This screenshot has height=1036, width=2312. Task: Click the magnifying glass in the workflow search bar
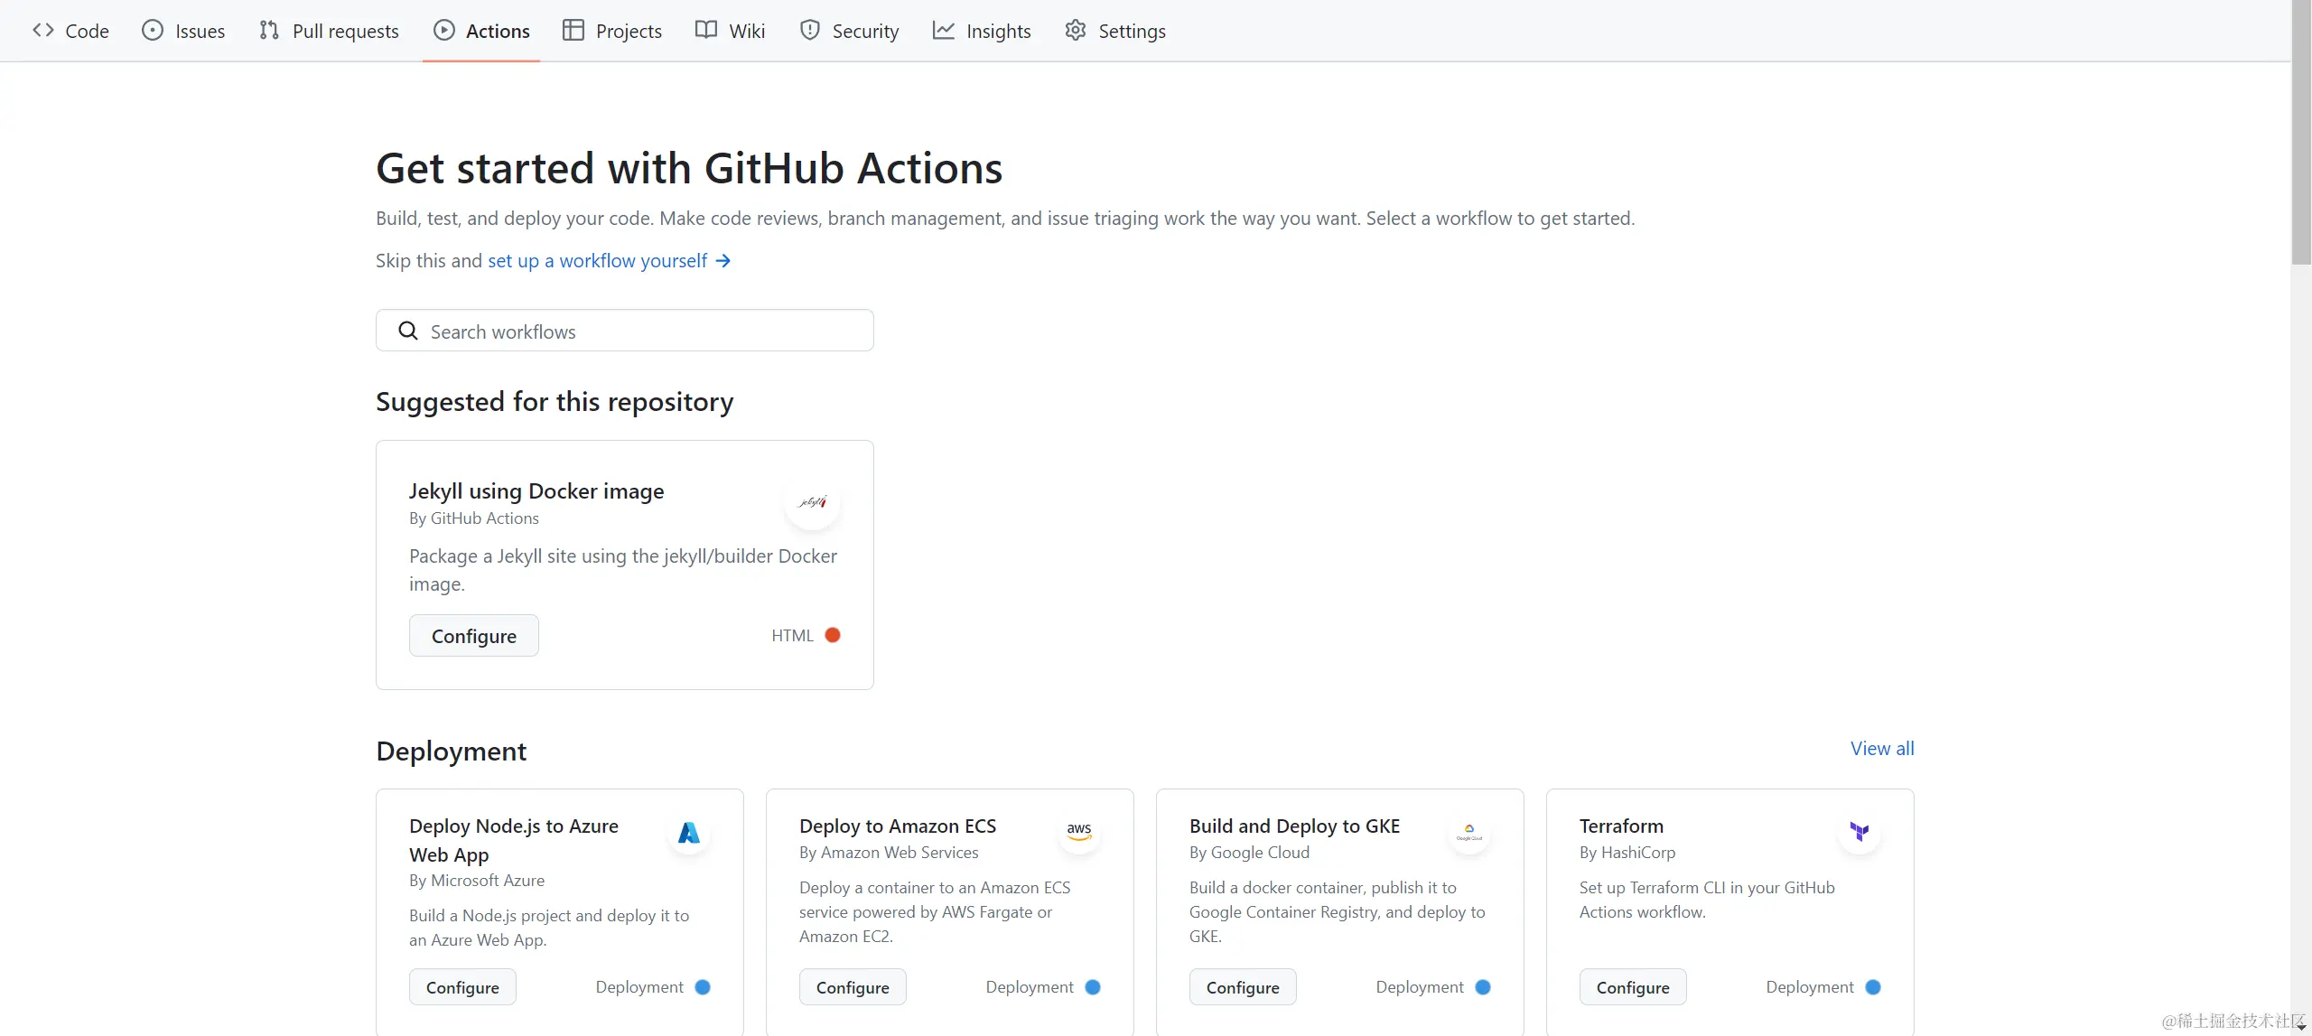click(407, 331)
